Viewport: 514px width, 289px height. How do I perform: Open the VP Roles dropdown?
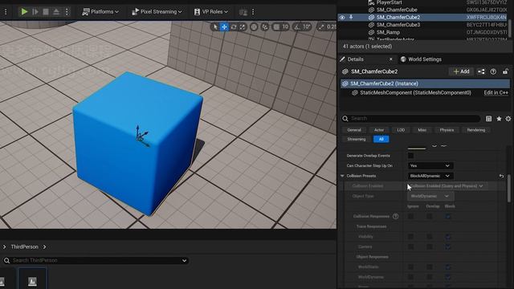pyautogui.click(x=211, y=12)
